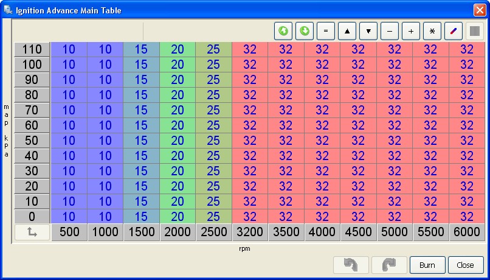The image size is (490, 280).
Task: Select cell at 110 kPa, 500 rpm
Action: pos(69,49)
